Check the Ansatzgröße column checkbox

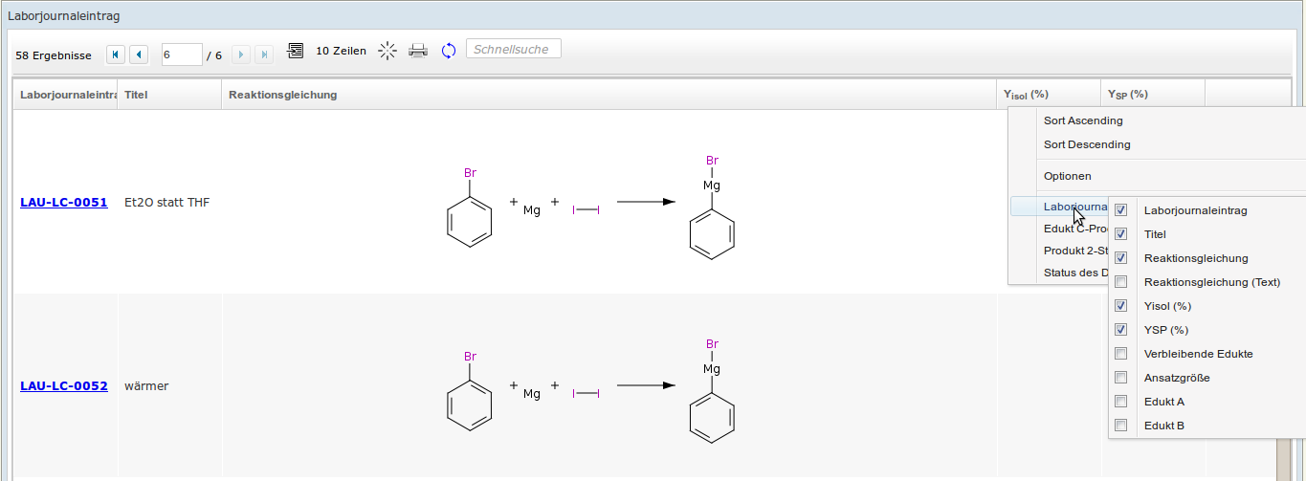click(1121, 378)
